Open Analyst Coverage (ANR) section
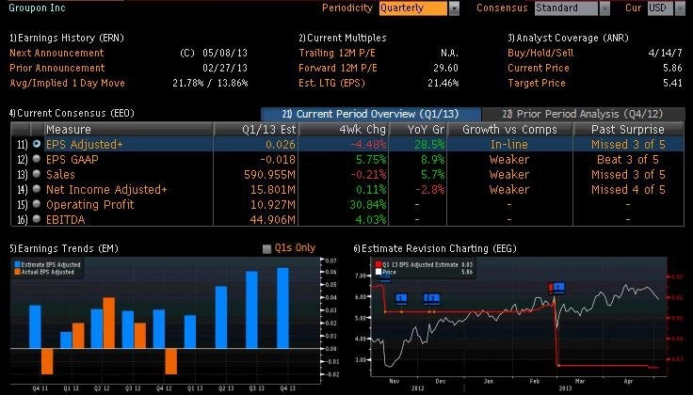Screen dimensions: 693x395 568,38
